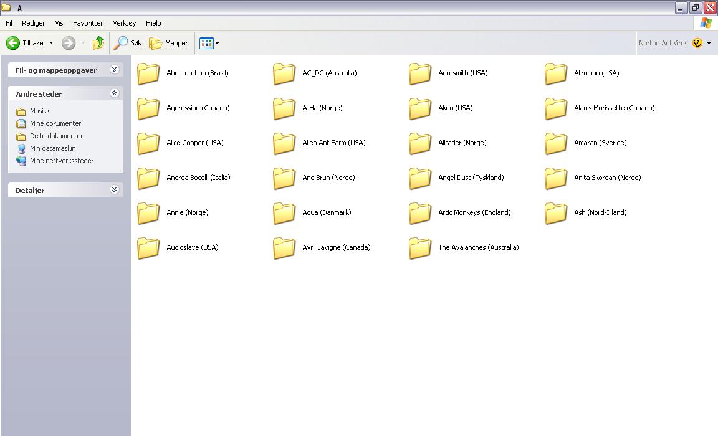
Task: Click the title bar folder icon
Action: (x=6, y=7)
